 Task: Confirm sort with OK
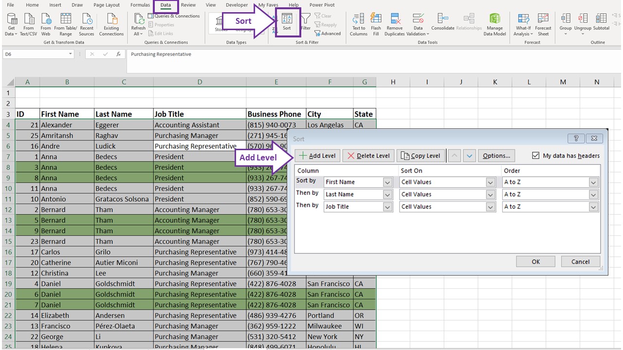tap(536, 262)
